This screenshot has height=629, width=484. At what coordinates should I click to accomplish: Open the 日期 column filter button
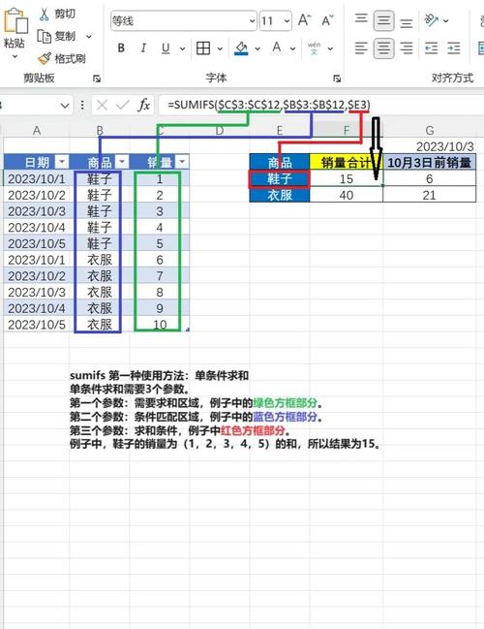pos(62,162)
